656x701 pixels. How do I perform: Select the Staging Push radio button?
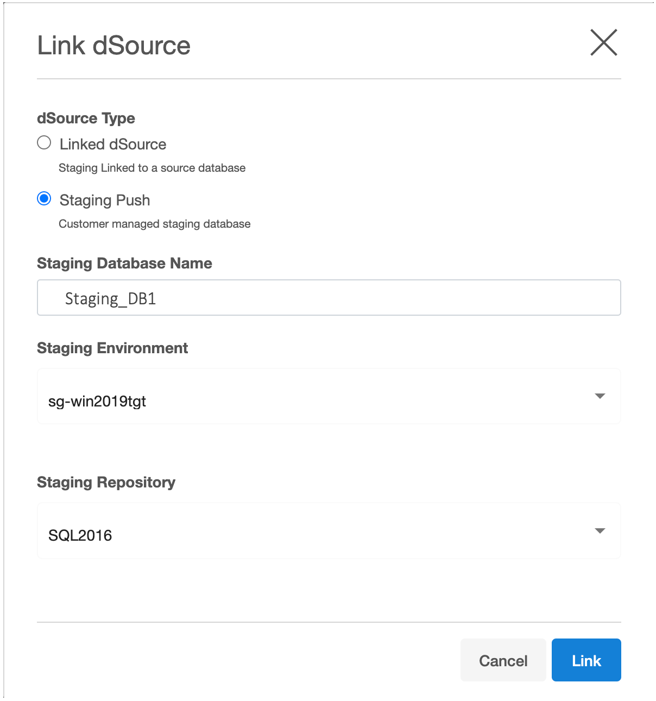[x=44, y=199]
